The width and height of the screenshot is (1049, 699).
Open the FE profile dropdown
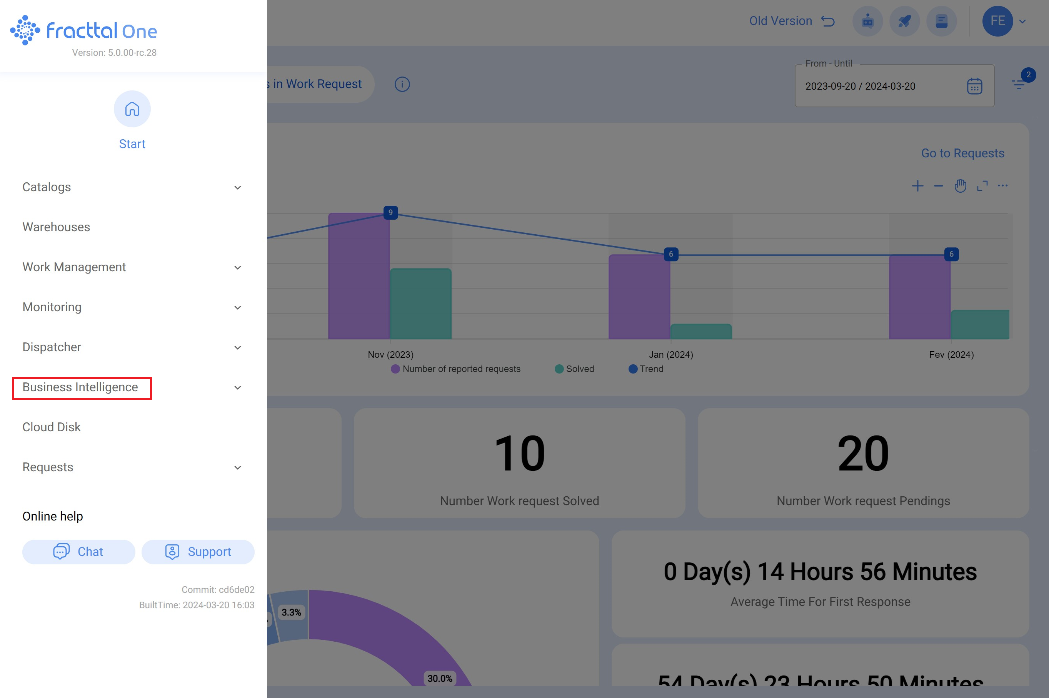point(1005,21)
